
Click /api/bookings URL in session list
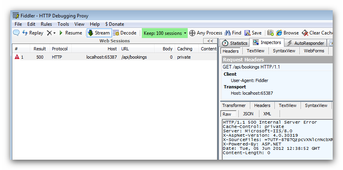click(134, 57)
